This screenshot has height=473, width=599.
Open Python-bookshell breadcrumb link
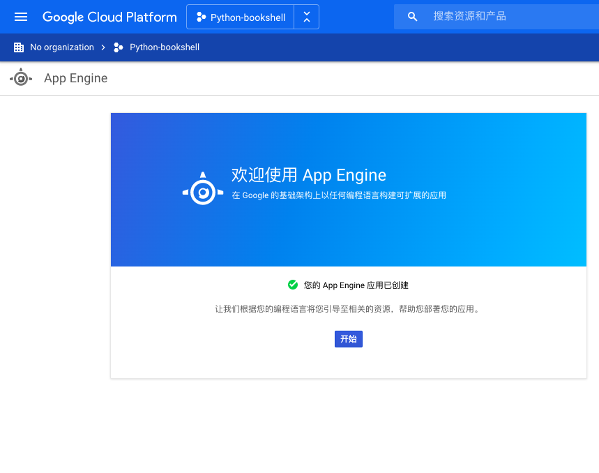click(x=165, y=47)
